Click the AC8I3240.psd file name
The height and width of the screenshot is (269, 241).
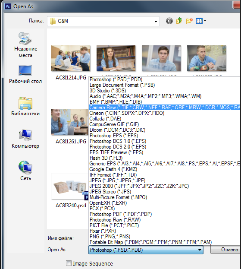click(x=71, y=206)
